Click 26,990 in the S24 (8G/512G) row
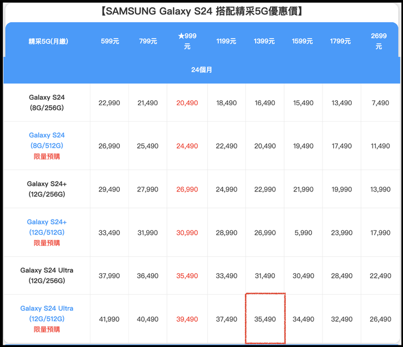Viewport: 403px width, 347px height. [109, 146]
